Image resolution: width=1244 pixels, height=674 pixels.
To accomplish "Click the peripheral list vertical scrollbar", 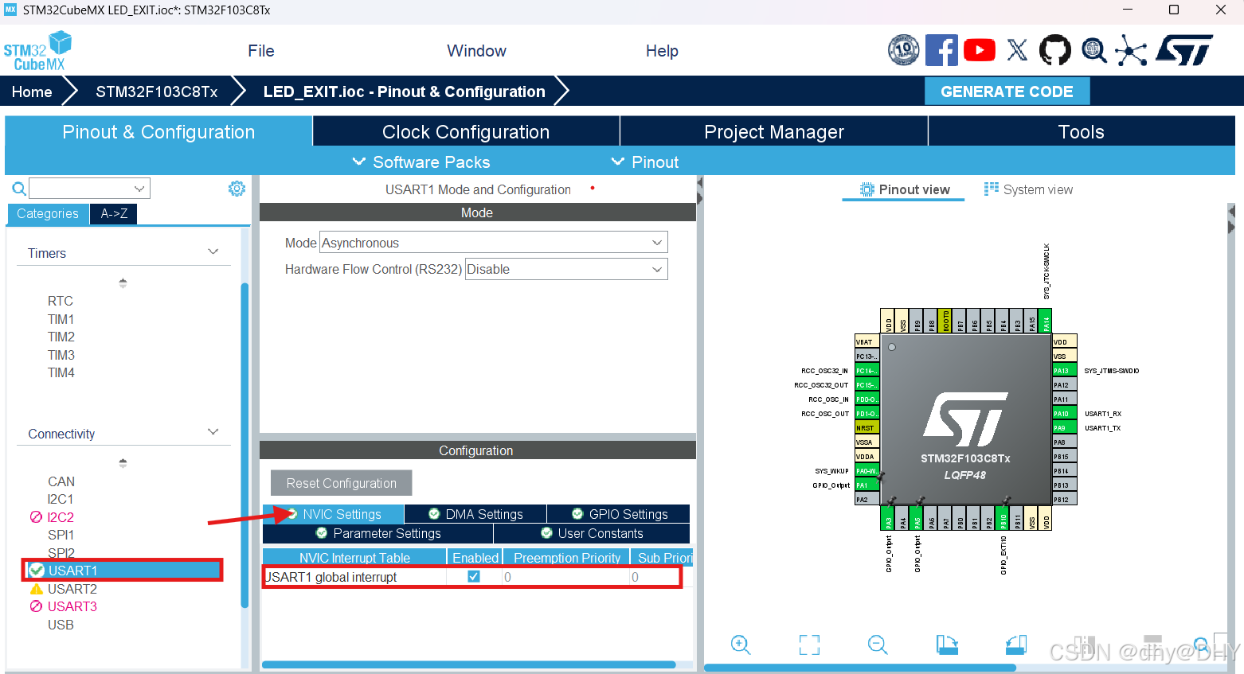I will [244, 446].
